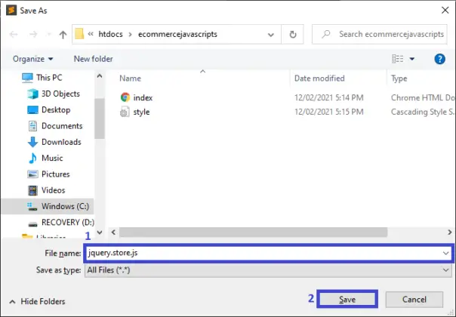Image resolution: width=456 pixels, height=317 pixels.
Task: Open the Organize menu
Action: (33, 59)
